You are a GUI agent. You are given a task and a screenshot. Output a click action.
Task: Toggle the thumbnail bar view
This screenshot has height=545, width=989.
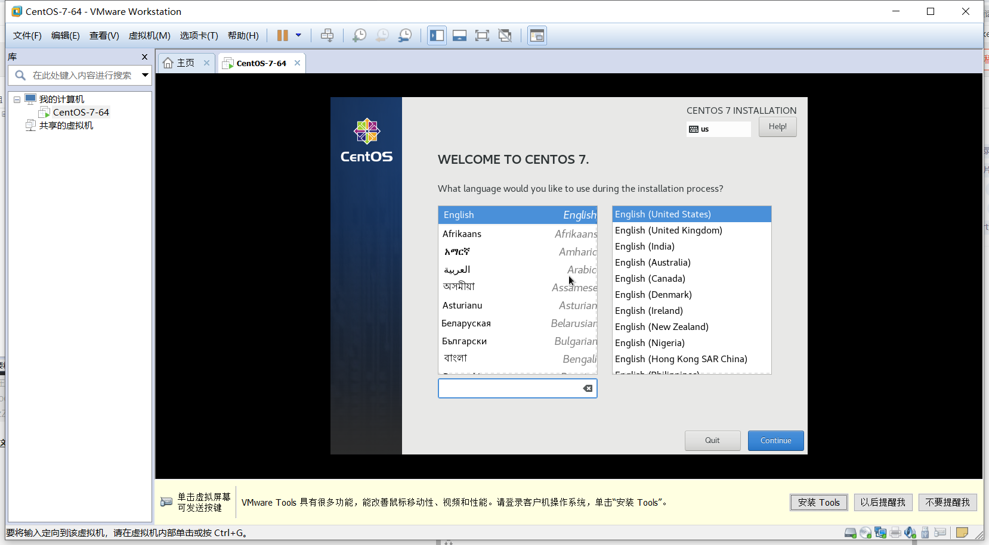[x=459, y=36]
